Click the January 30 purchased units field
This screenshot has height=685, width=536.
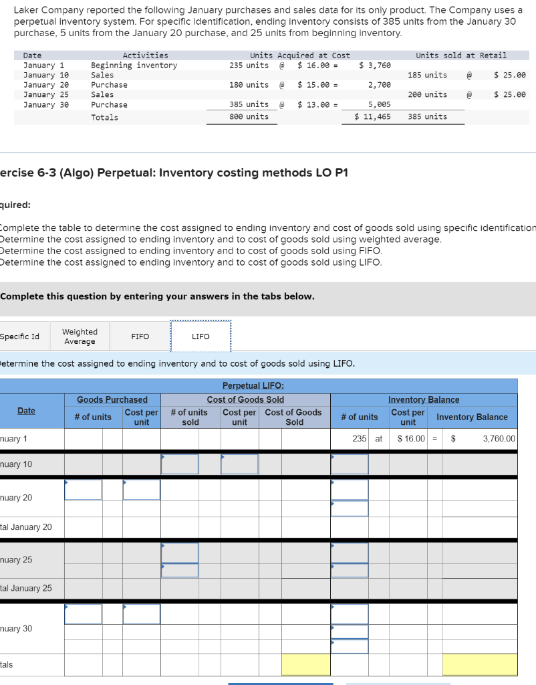point(82,613)
